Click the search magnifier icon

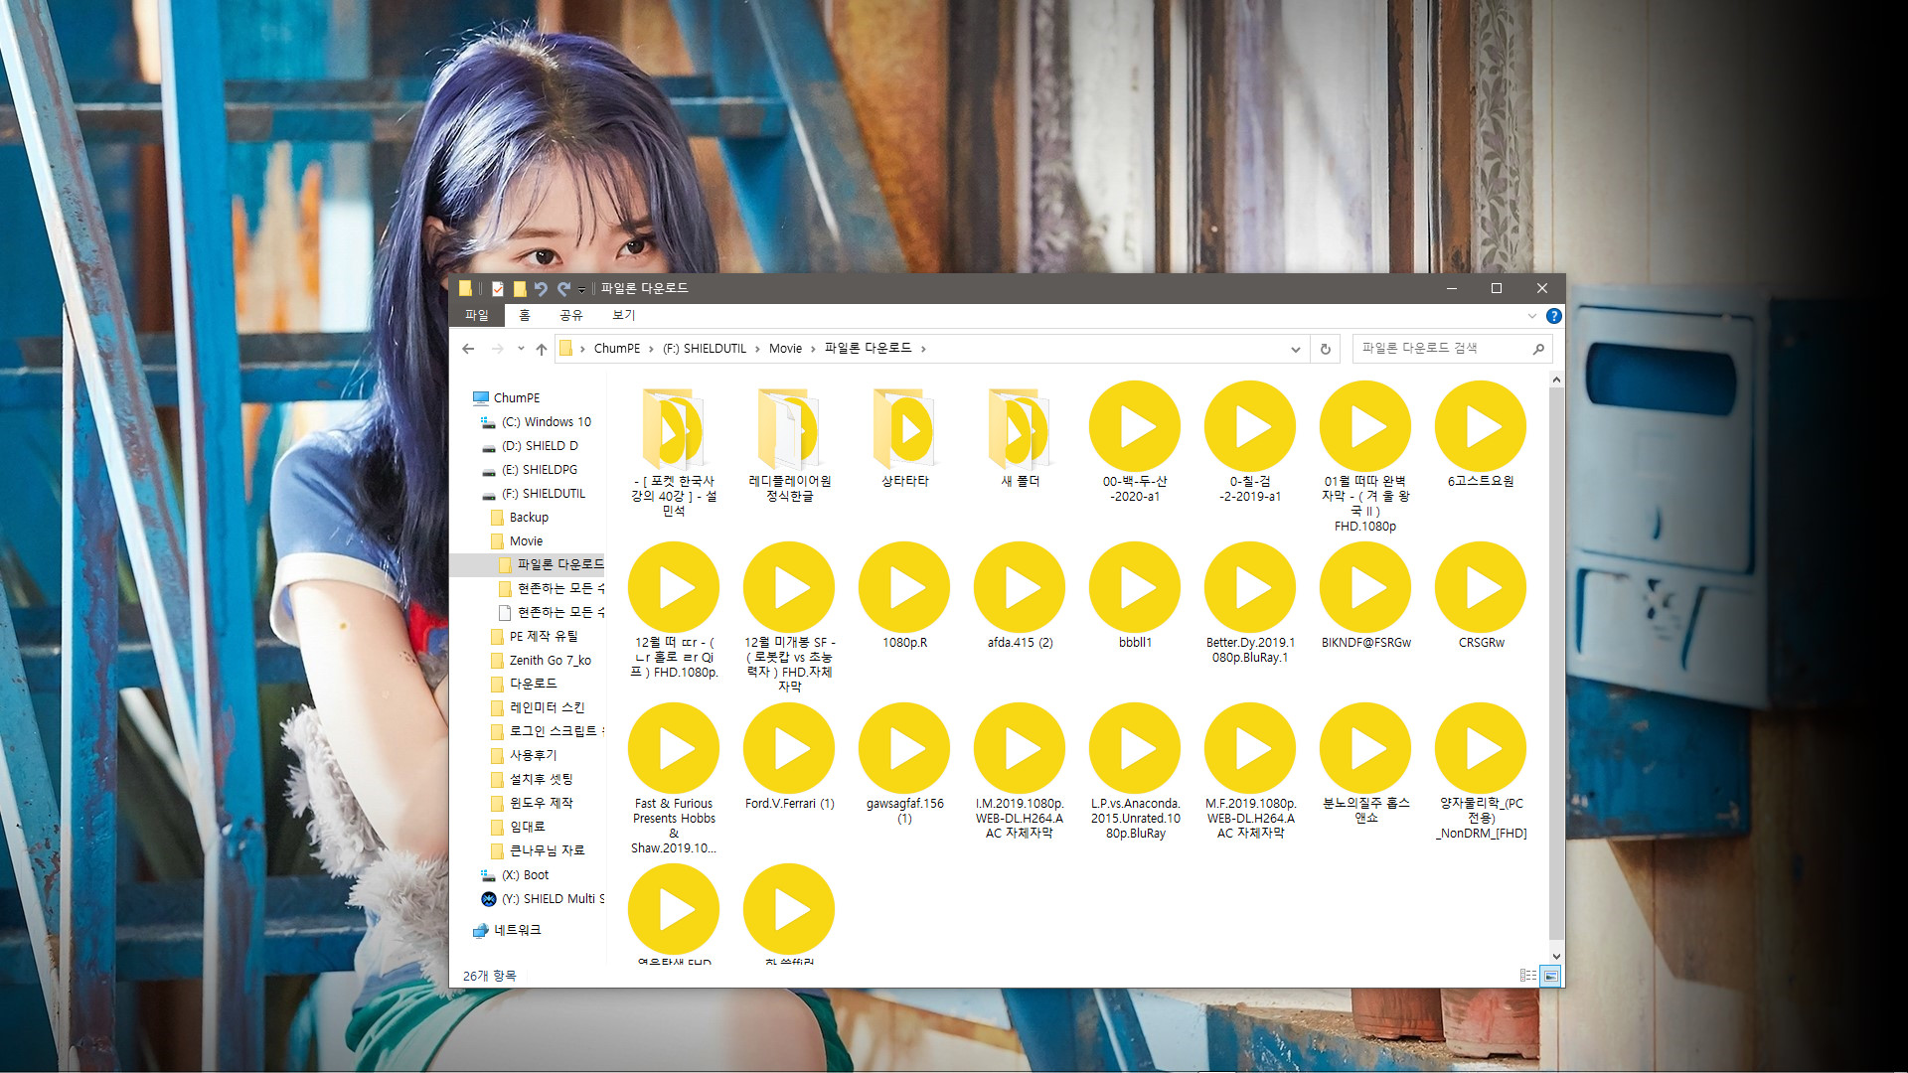tap(1538, 349)
